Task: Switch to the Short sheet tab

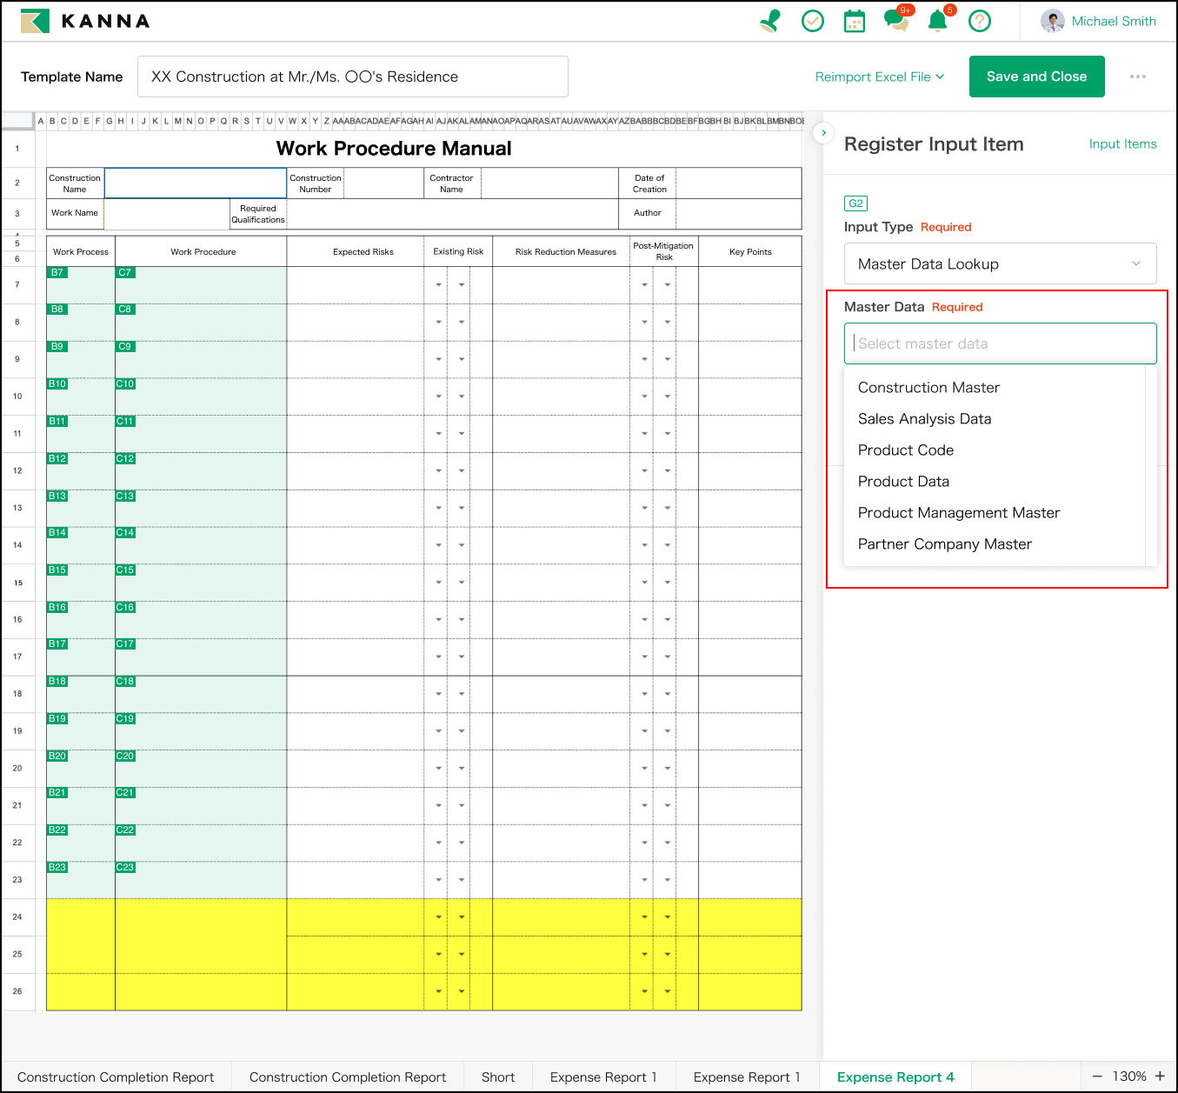Action: [x=498, y=1076]
